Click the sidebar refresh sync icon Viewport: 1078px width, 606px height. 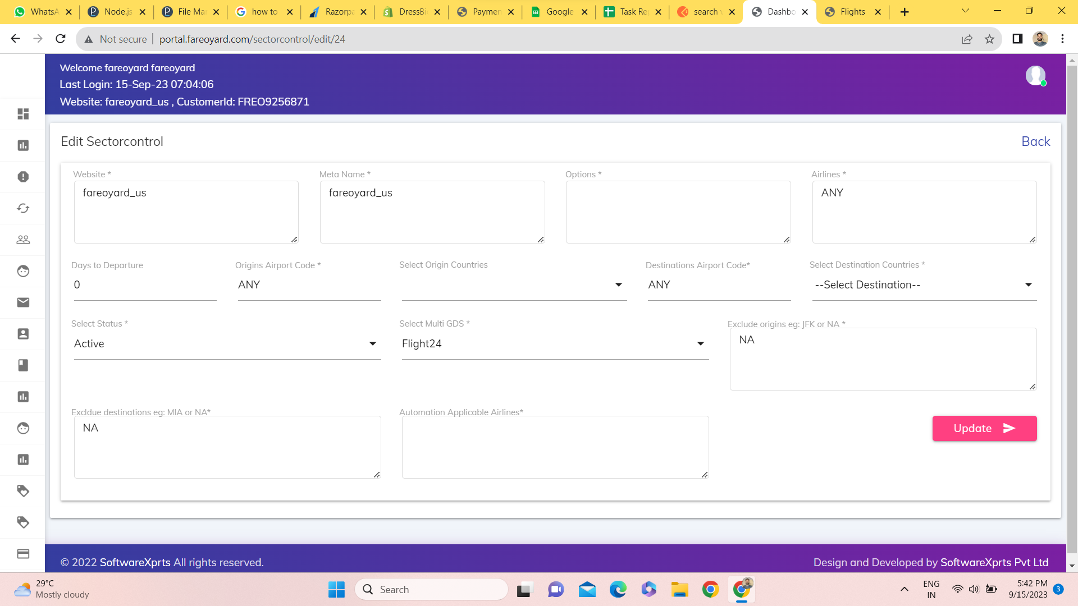tap(23, 208)
